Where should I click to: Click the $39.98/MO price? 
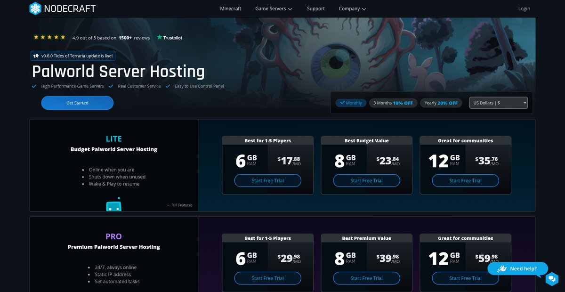pos(388,258)
